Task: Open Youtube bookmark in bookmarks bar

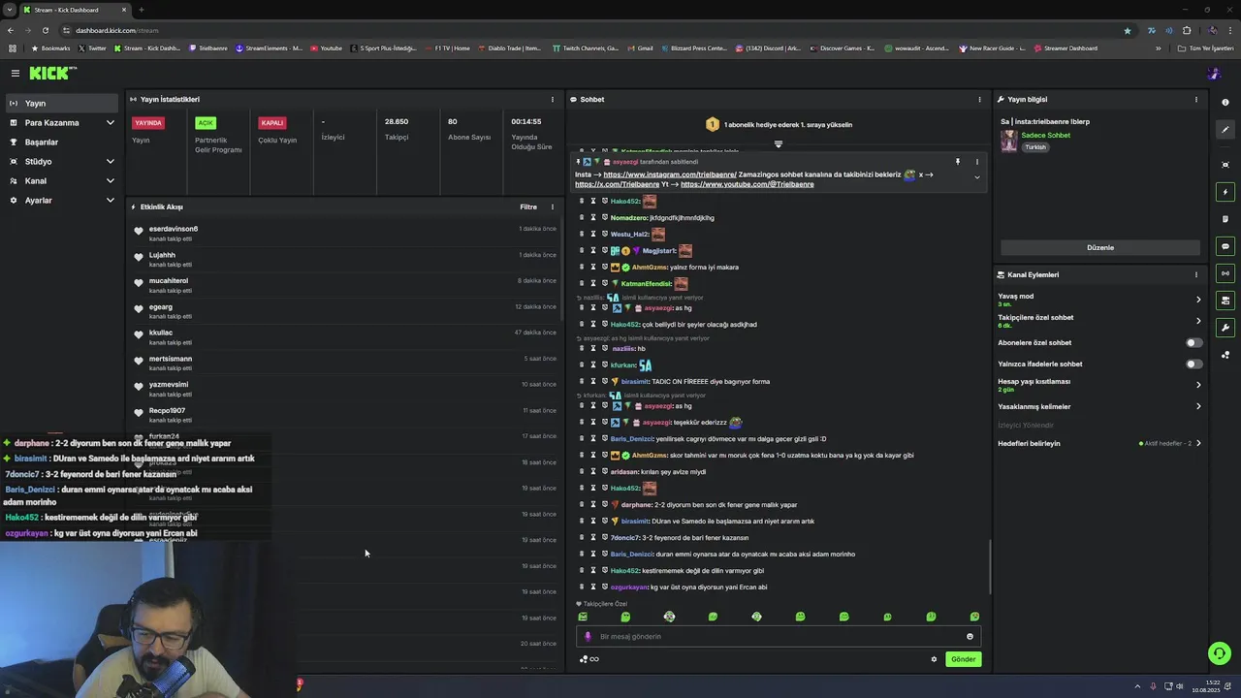Action: tap(326, 48)
